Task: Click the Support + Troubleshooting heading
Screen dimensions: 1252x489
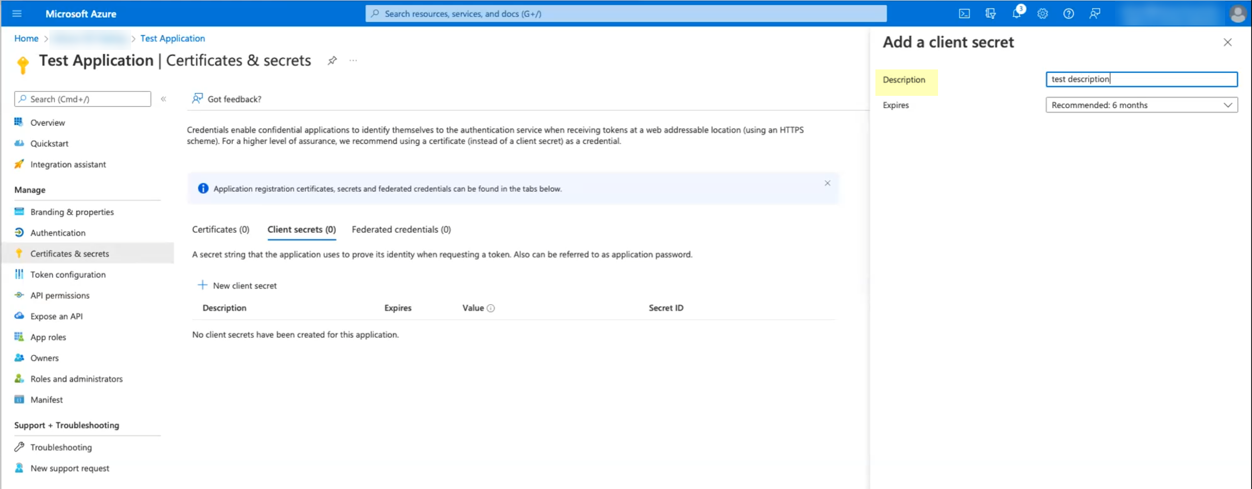Action: click(67, 425)
